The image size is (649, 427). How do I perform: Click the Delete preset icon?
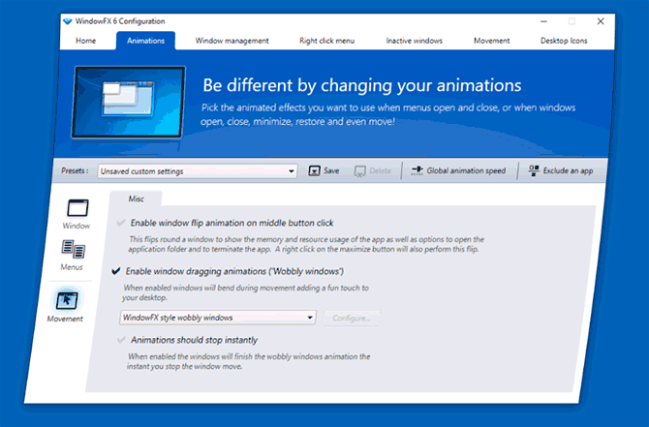tap(359, 171)
